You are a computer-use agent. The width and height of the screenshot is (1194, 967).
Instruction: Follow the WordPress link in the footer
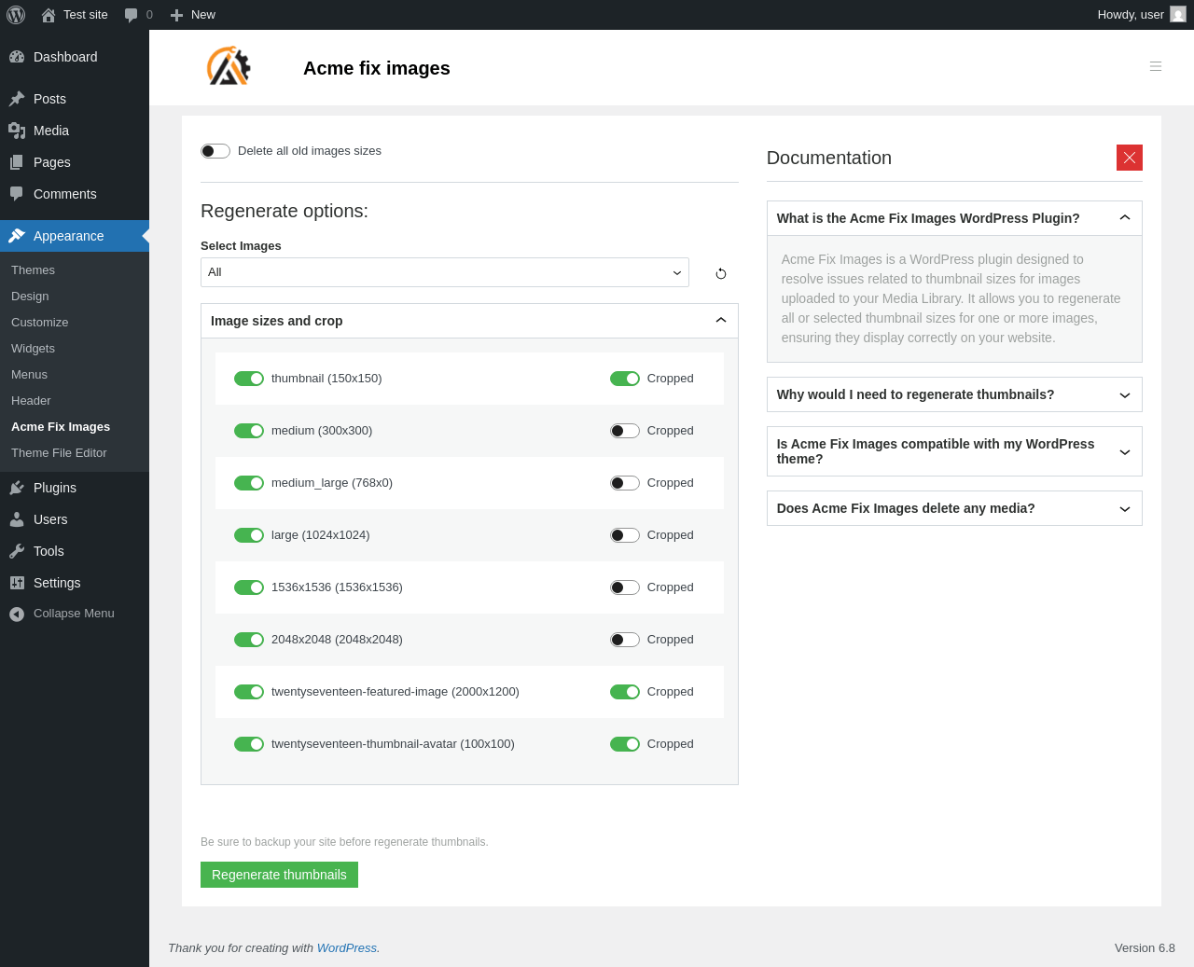tap(347, 948)
